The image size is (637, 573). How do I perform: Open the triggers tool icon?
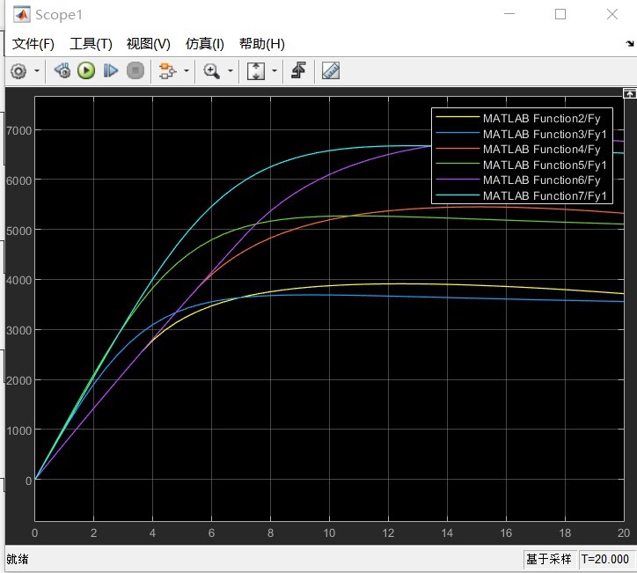(298, 70)
